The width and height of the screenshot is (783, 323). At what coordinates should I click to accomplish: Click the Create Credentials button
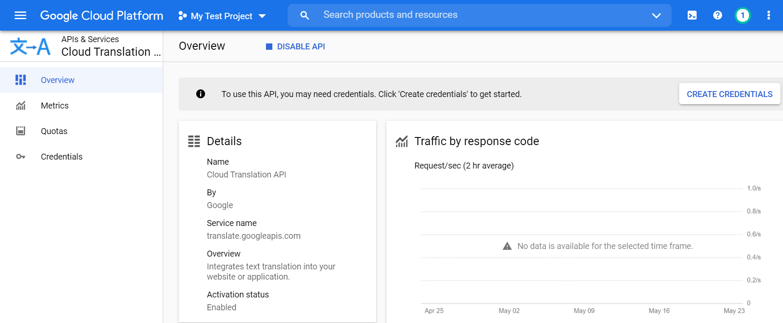[x=729, y=94]
